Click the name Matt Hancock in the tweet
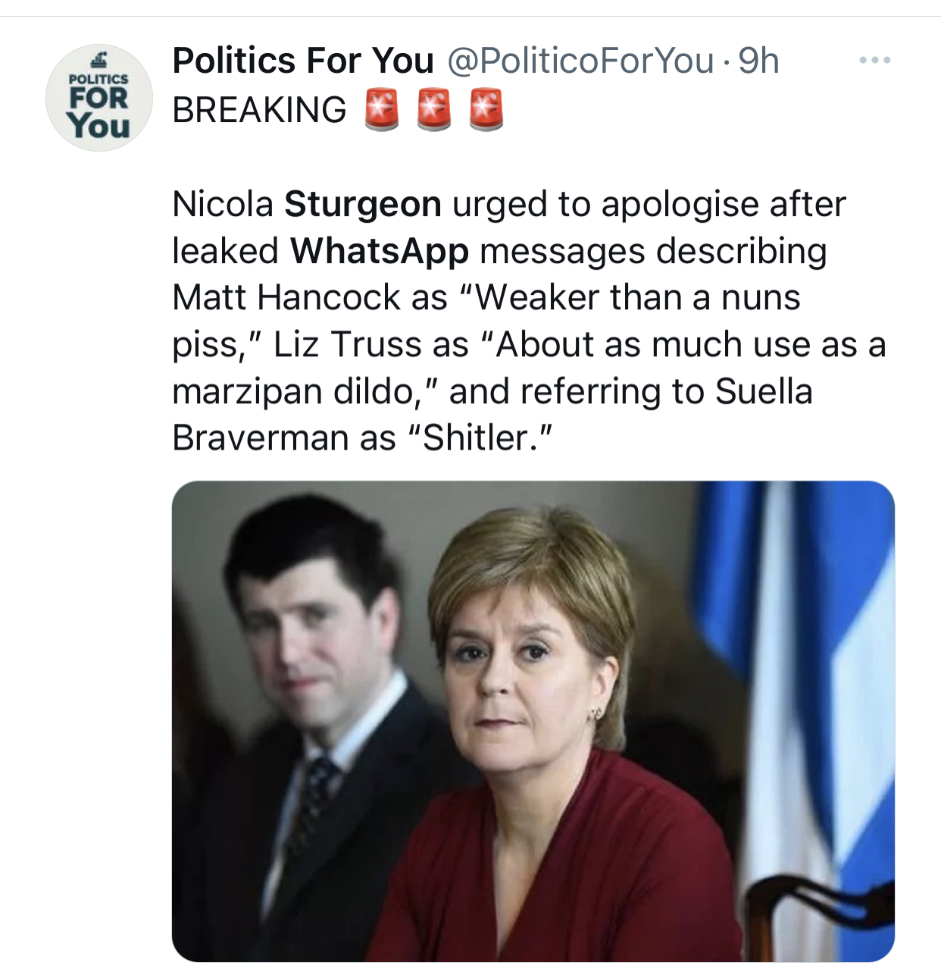 click(286, 297)
